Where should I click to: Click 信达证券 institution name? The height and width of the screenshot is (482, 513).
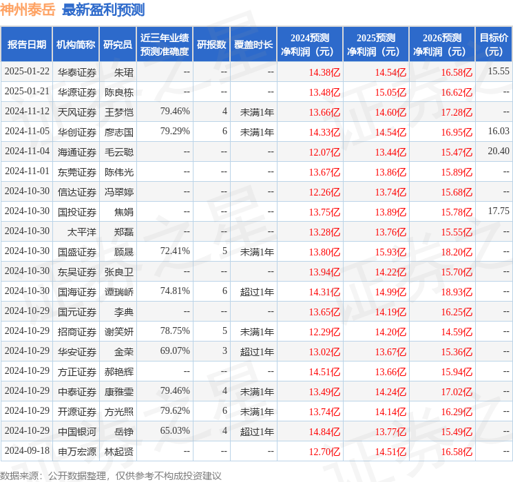tap(77, 192)
